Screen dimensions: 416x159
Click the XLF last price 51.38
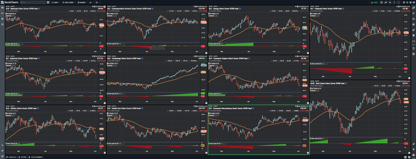pyautogui.click(x=405, y=9)
